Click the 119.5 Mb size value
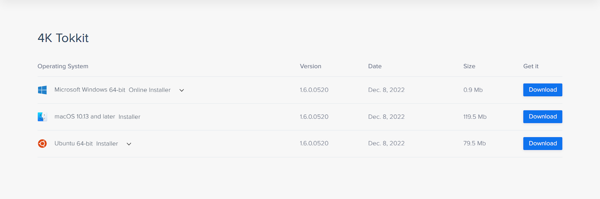Screen dimensions: 600x199 pos(475,117)
